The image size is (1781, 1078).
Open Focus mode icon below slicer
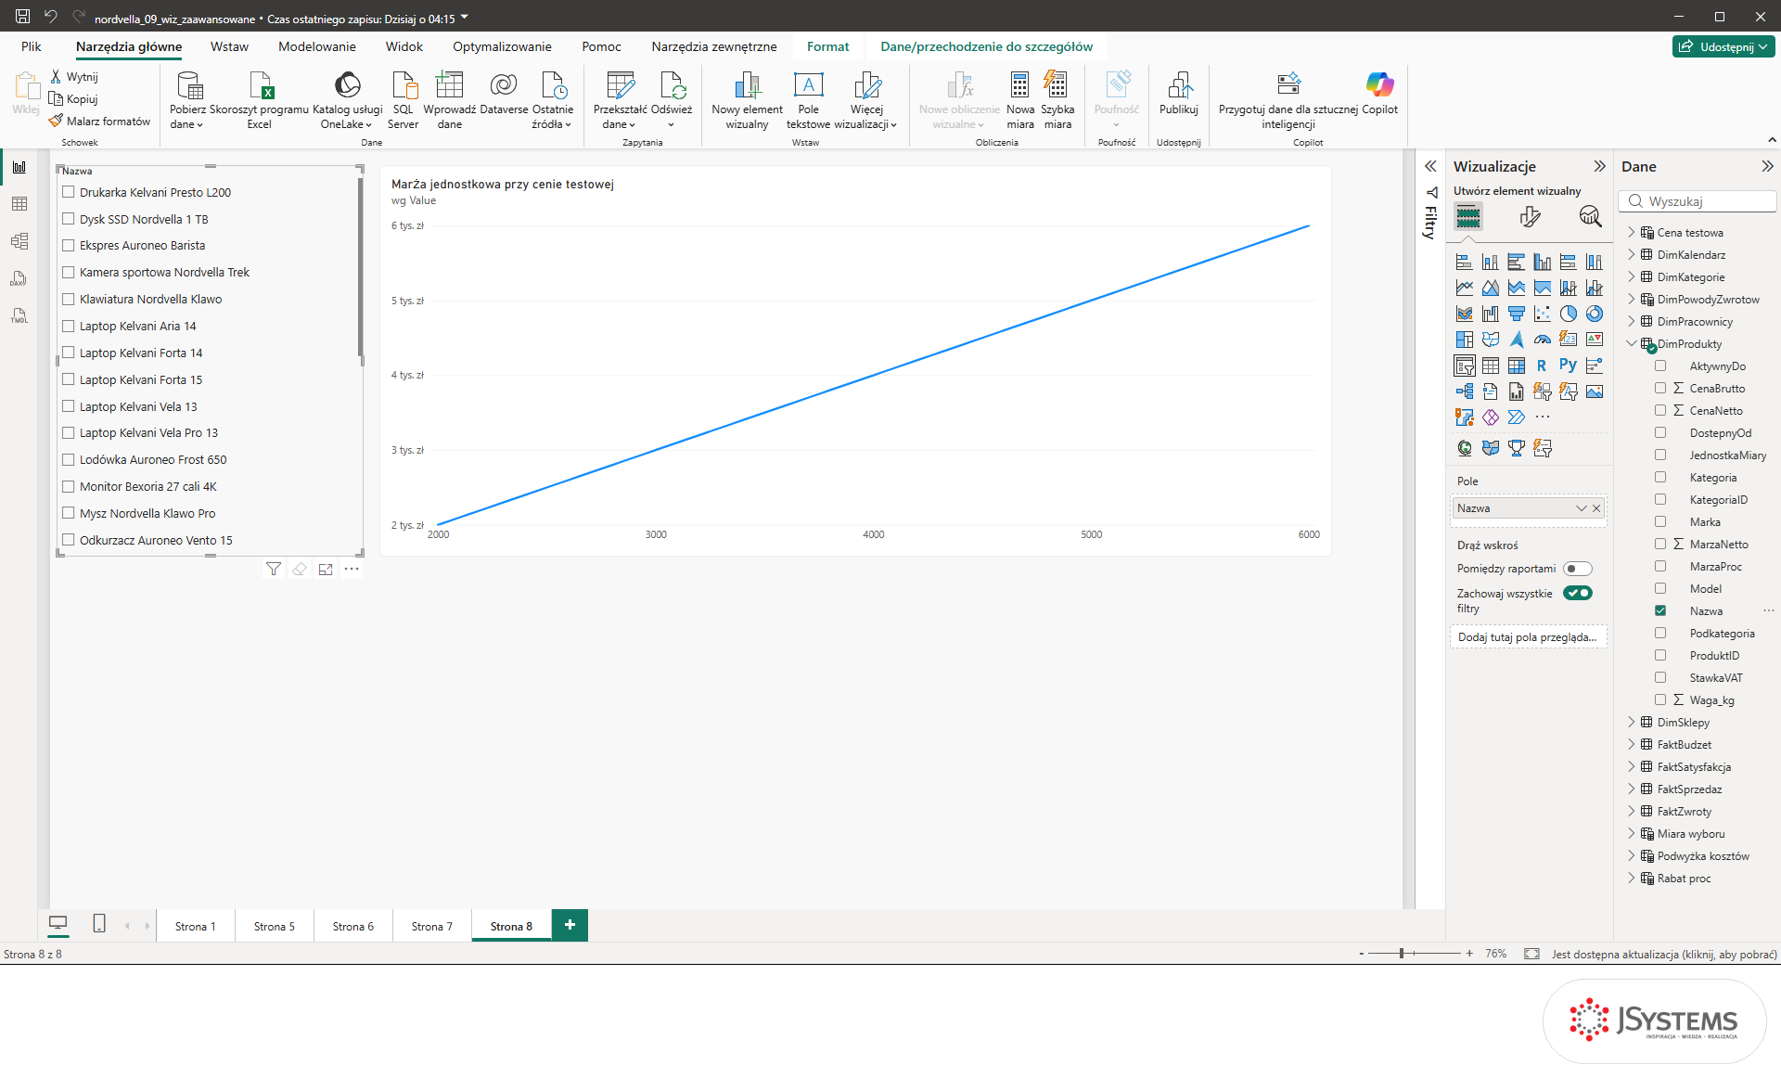pyautogui.click(x=326, y=570)
